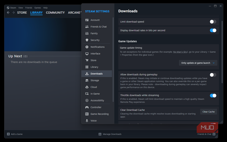This screenshot has height=142, width=227.
Task: Select the Notifications settings category label
Action: click(x=97, y=47)
